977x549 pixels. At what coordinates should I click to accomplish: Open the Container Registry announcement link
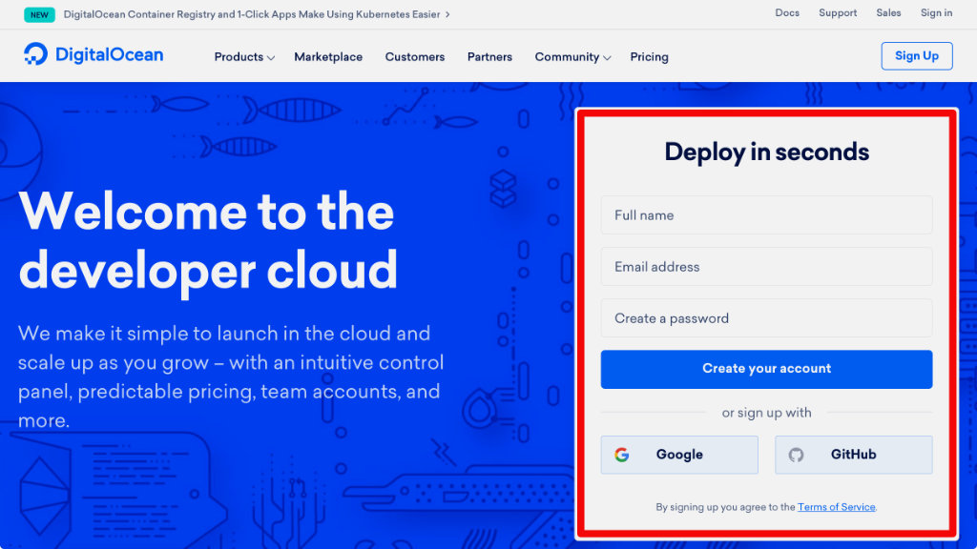256,14
